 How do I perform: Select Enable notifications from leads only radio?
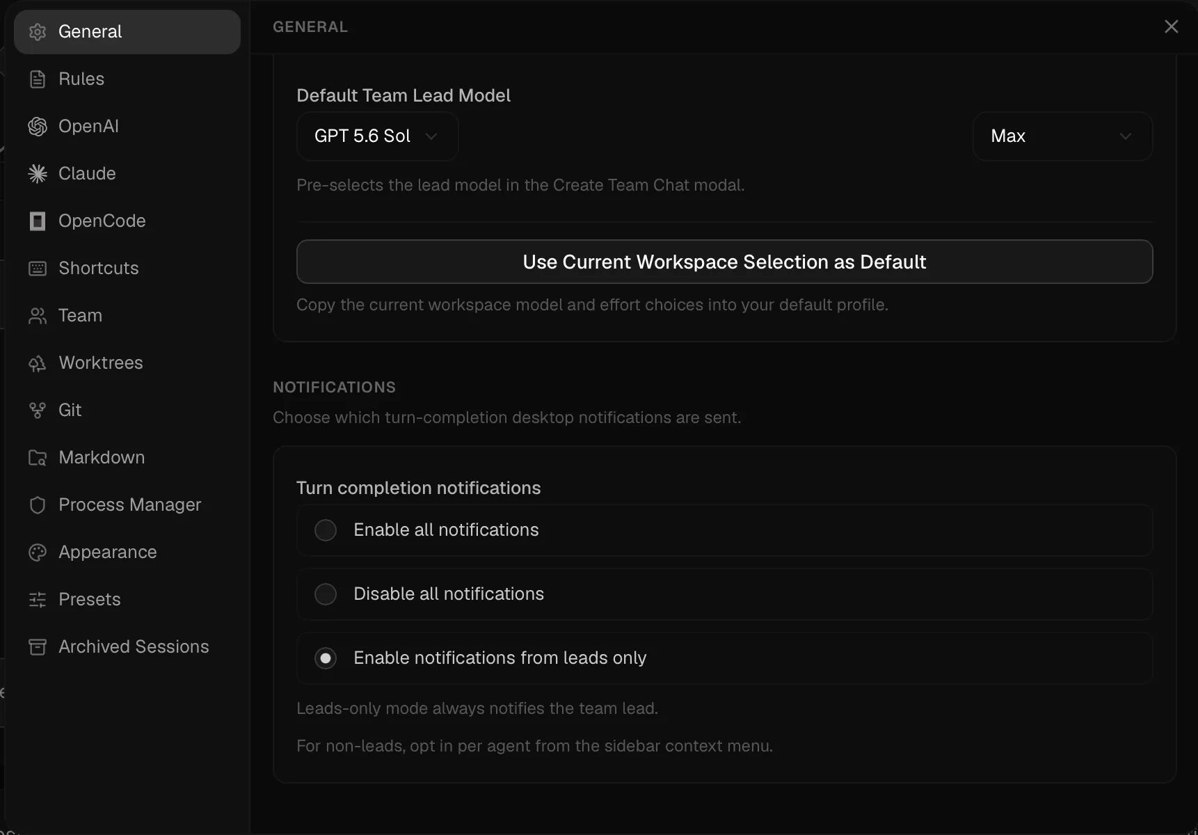[x=326, y=658]
